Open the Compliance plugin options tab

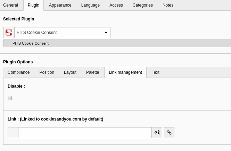pos(18,72)
